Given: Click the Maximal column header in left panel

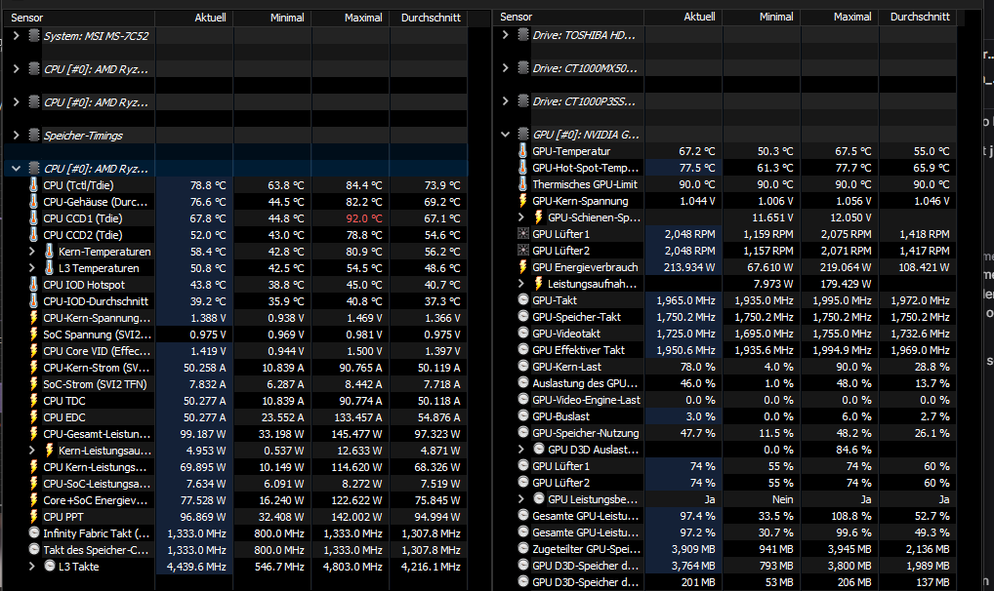Looking at the screenshot, I should [x=351, y=18].
